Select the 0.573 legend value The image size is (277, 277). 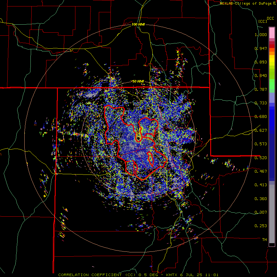(261, 144)
